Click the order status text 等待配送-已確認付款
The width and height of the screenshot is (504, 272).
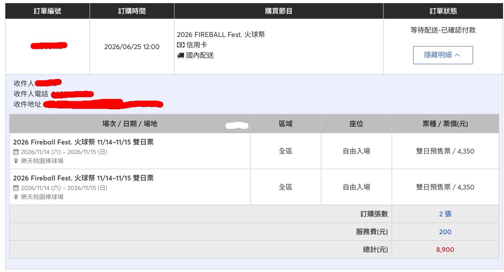tap(443, 30)
